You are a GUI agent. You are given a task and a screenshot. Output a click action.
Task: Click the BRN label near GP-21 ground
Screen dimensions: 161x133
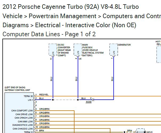click(130, 131)
